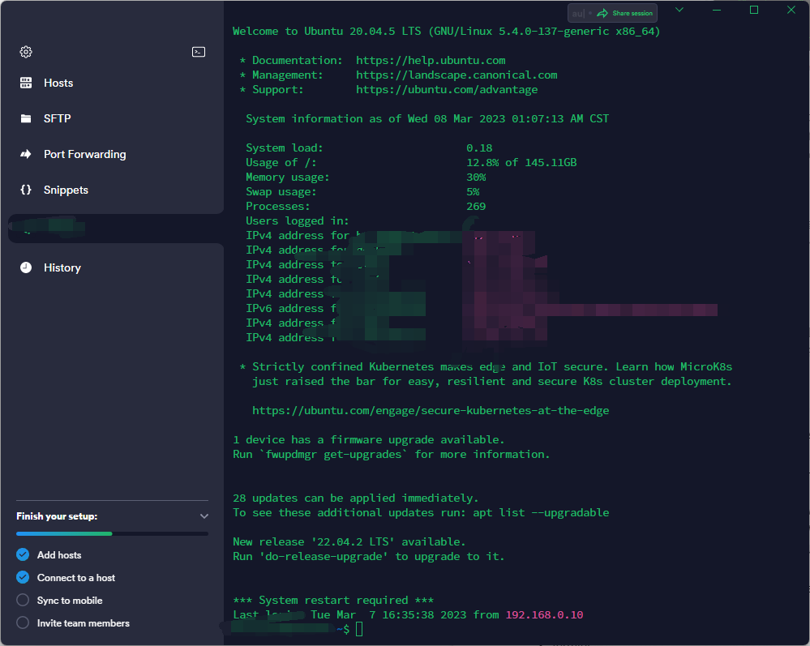810x646 pixels.
Task: Open the SFTP folder icon
Action: (x=26, y=119)
